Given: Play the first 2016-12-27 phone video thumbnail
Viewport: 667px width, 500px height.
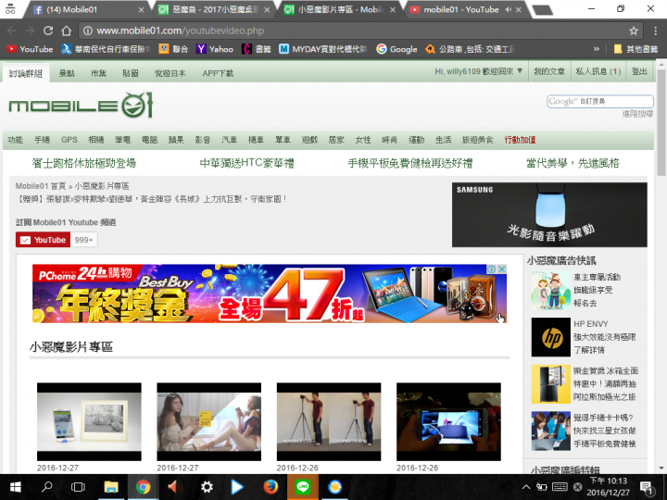Looking at the screenshot, I should point(89,422).
